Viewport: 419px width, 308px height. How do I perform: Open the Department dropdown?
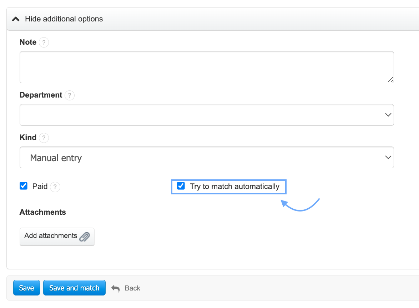pos(207,115)
